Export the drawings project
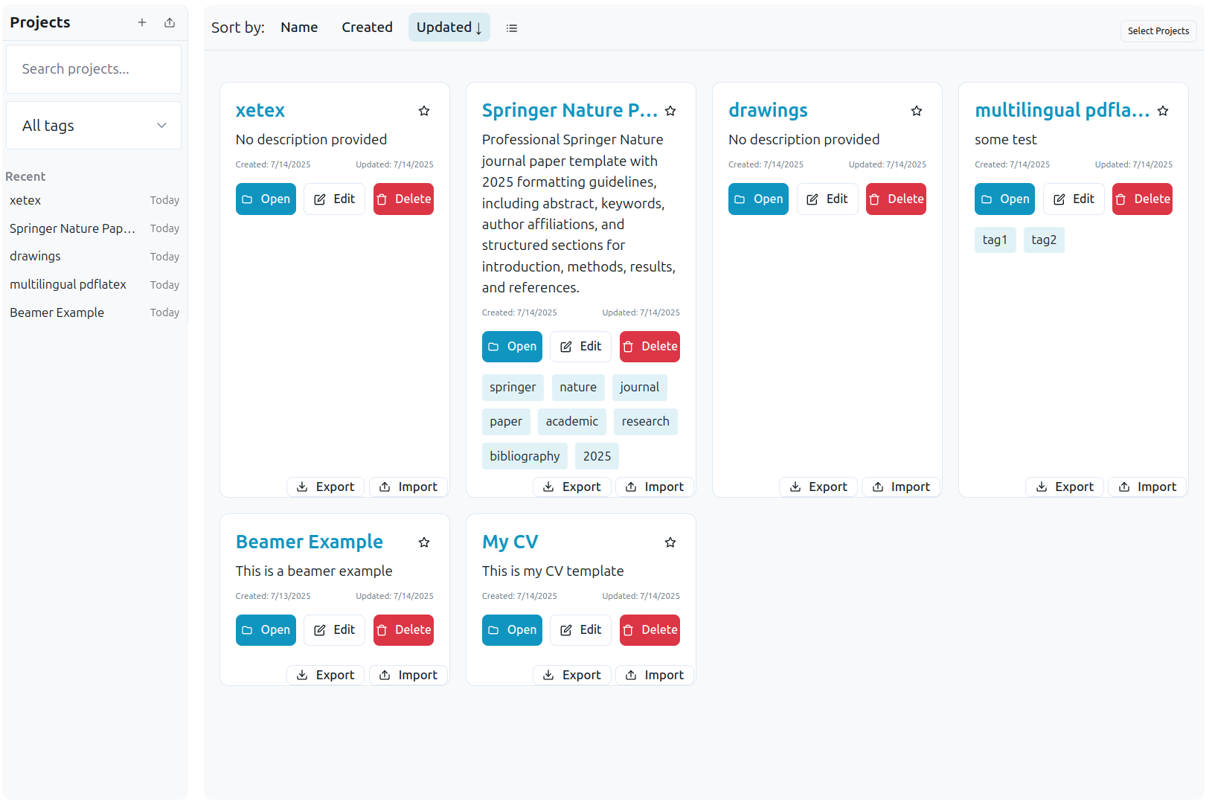1212x805 pixels. (818, 487)
